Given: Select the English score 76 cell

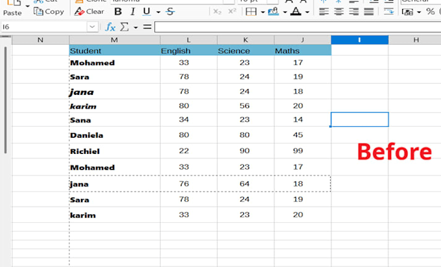Looking at the screenshot, I should click(x=189, y=184).
